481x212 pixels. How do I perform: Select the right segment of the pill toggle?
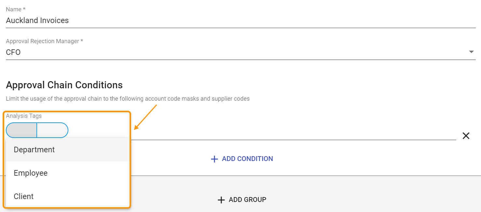52,130
